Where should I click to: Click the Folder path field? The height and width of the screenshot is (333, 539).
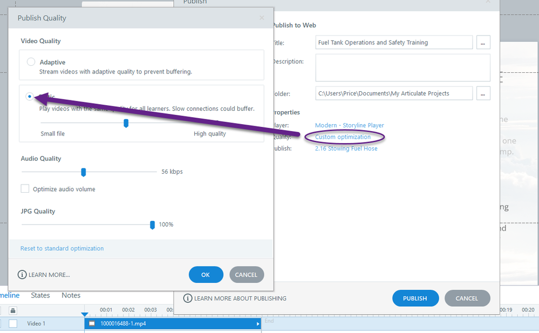click(394, 93)
